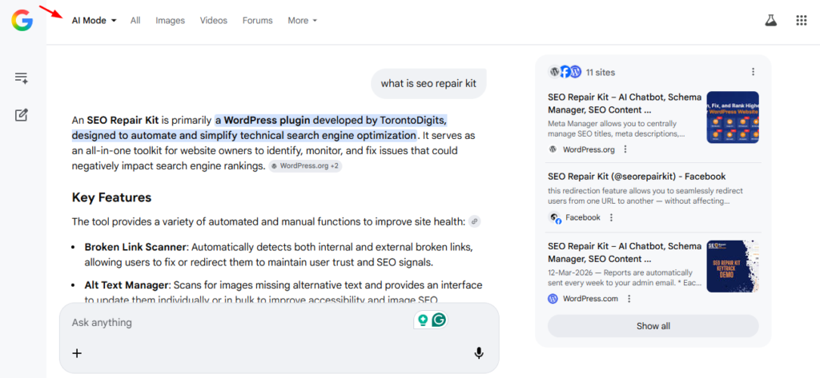
Task: Switch to the Videos tab
Action: [x=213, y=20]
